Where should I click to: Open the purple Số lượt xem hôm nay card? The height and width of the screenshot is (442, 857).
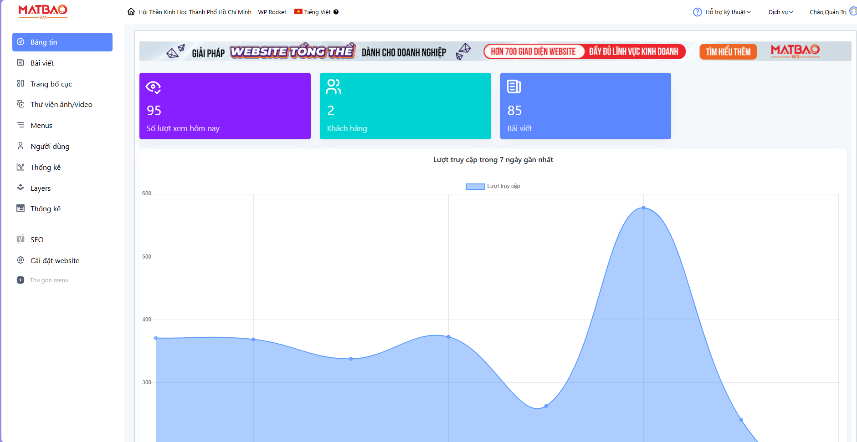pyautogui.click(x=225, y=106)
